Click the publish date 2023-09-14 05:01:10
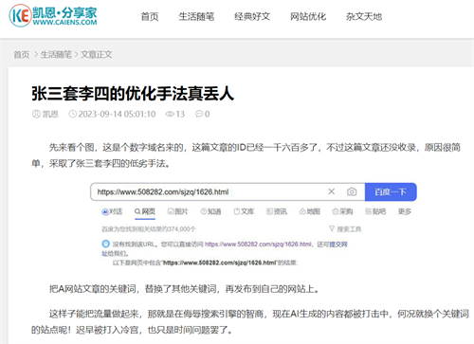Image resolution: width=474 pixels, height=344 pixels. point(117,114)
